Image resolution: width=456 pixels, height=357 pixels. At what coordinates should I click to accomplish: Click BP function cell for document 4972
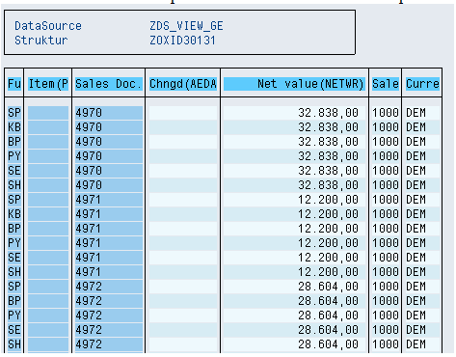tap(14, 301)
